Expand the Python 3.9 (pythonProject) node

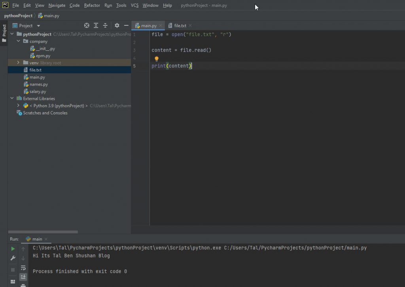tap(18, 105)
